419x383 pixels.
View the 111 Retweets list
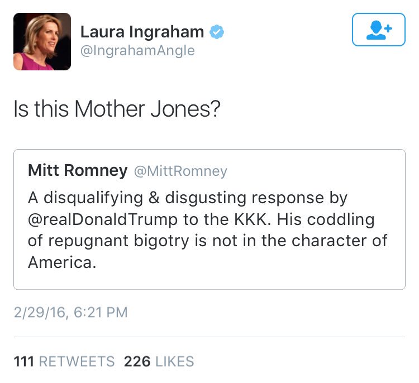[64, 362]
